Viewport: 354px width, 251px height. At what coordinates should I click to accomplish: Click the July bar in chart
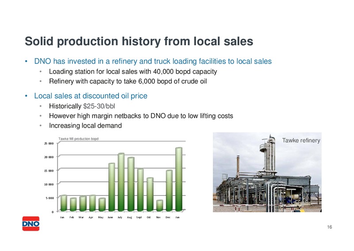point(121,182)
